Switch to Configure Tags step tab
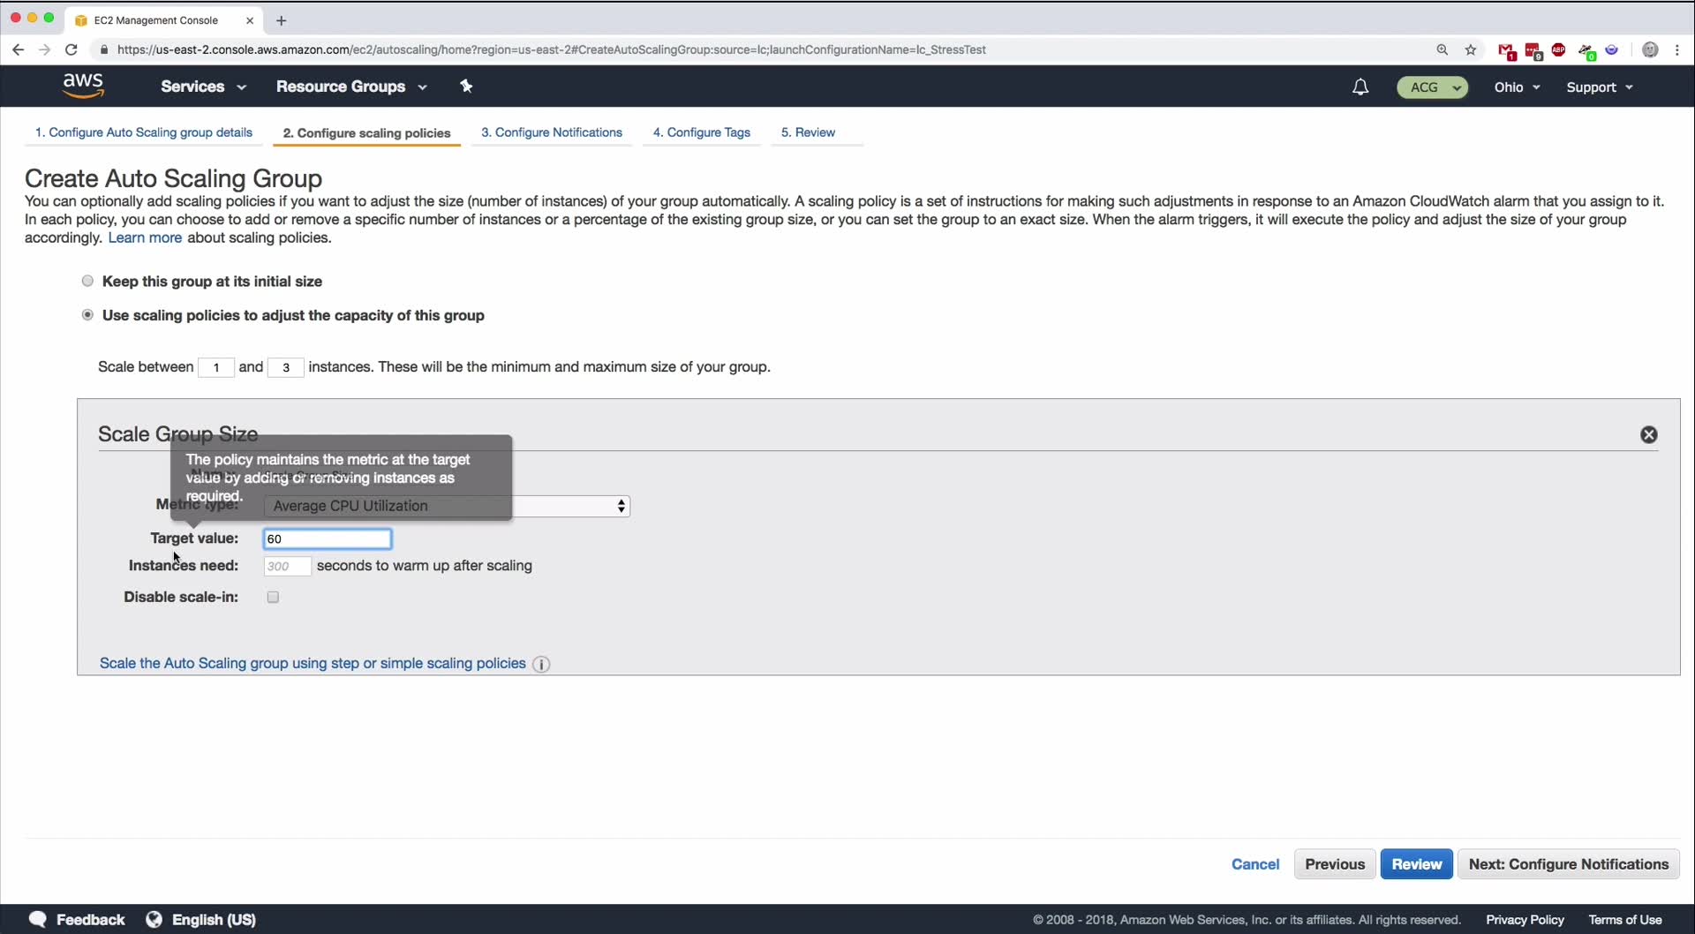The image size is (1695, 934). [702, 132]
